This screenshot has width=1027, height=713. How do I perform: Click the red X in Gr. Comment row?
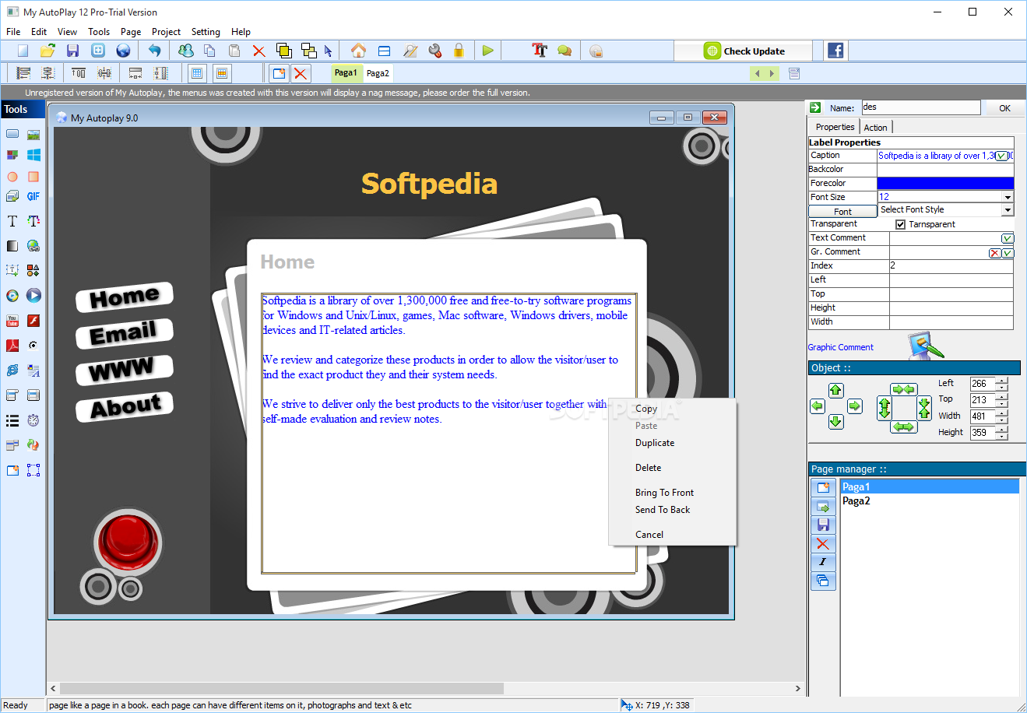pyautogui.click(x=995, y=253)
